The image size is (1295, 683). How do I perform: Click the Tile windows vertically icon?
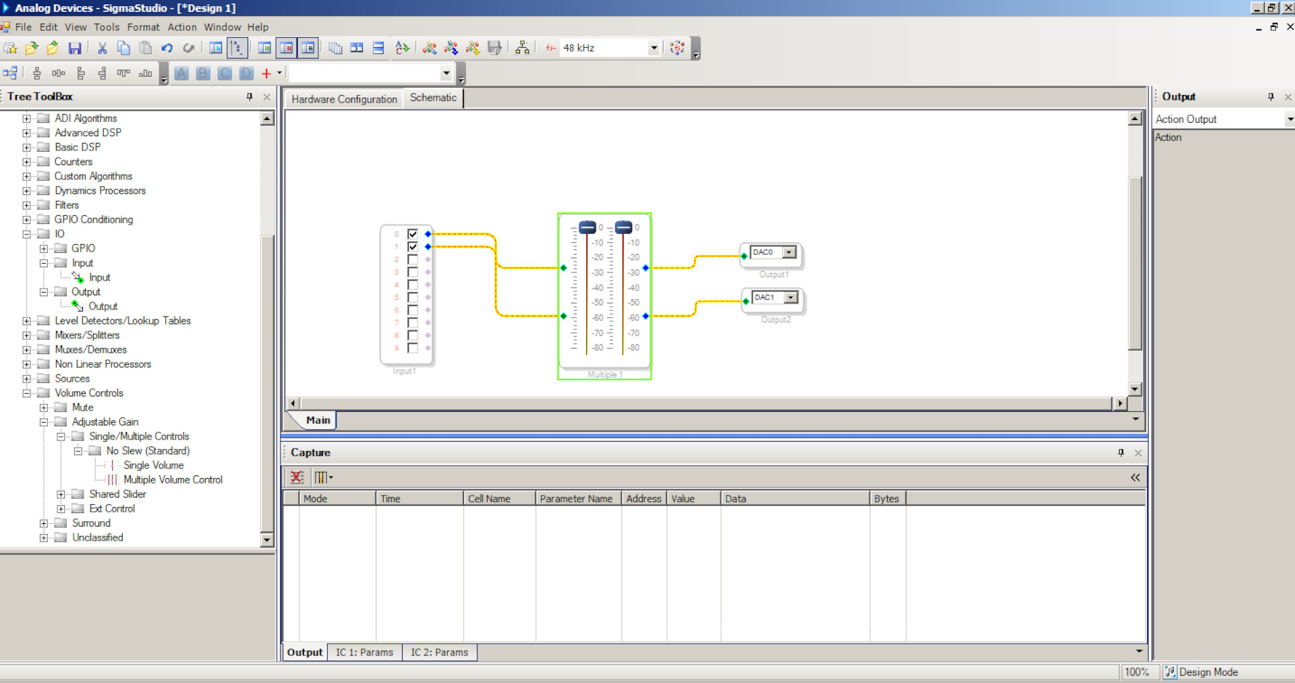[357, 48]
